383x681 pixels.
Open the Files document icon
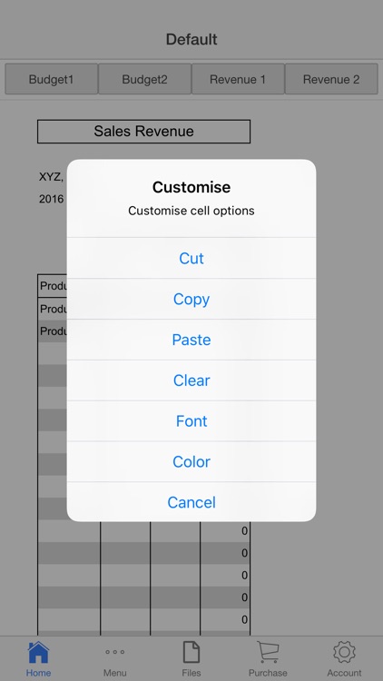coord(191,653)
